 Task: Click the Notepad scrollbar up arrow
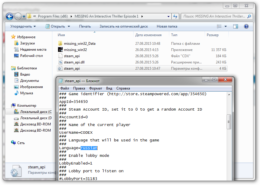(x=229, y=95)
